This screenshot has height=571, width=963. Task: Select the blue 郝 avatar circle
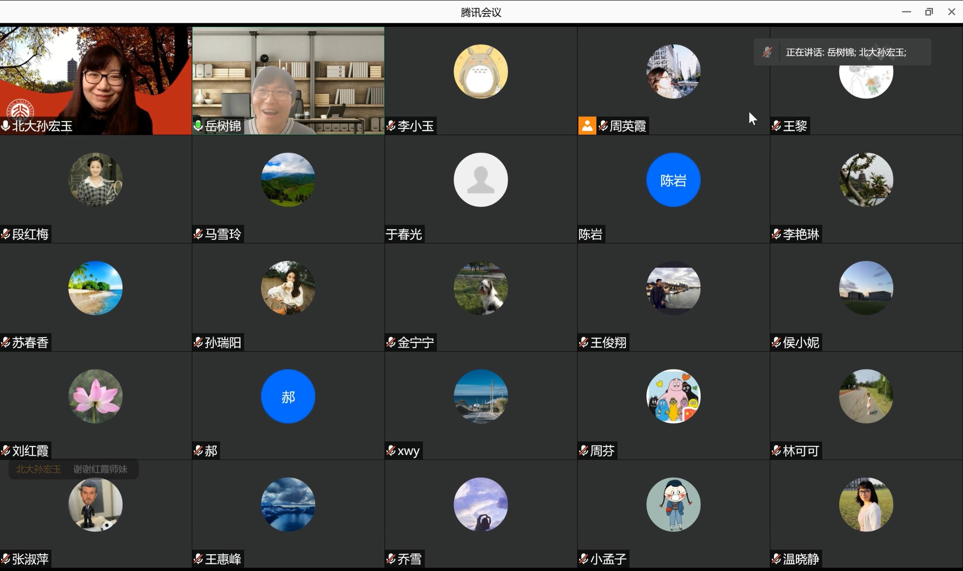click(288, 397)
